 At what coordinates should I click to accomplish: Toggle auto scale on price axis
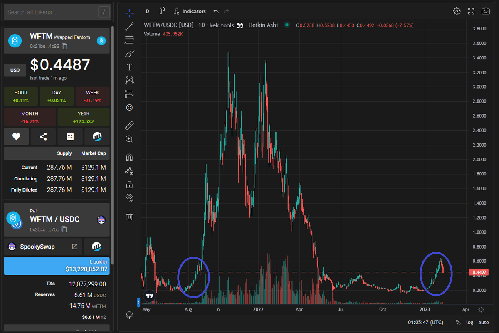484,322
